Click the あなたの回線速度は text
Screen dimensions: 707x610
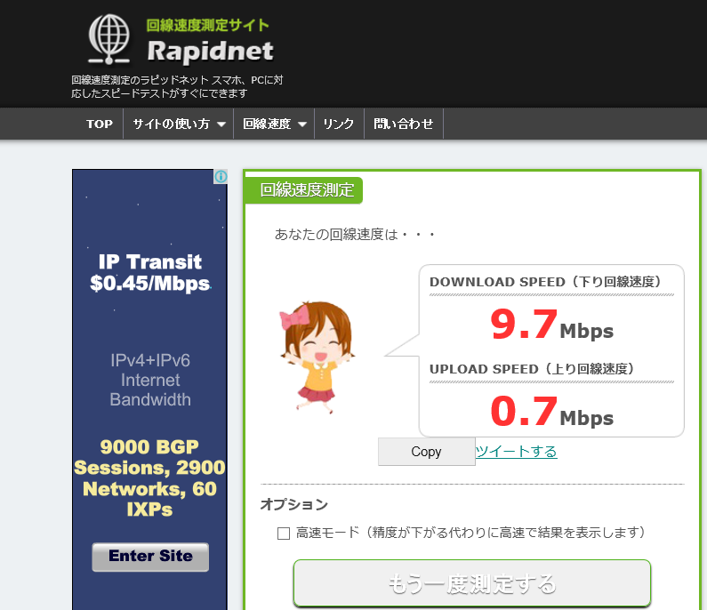pyautogui.click(x=356, y=235)
